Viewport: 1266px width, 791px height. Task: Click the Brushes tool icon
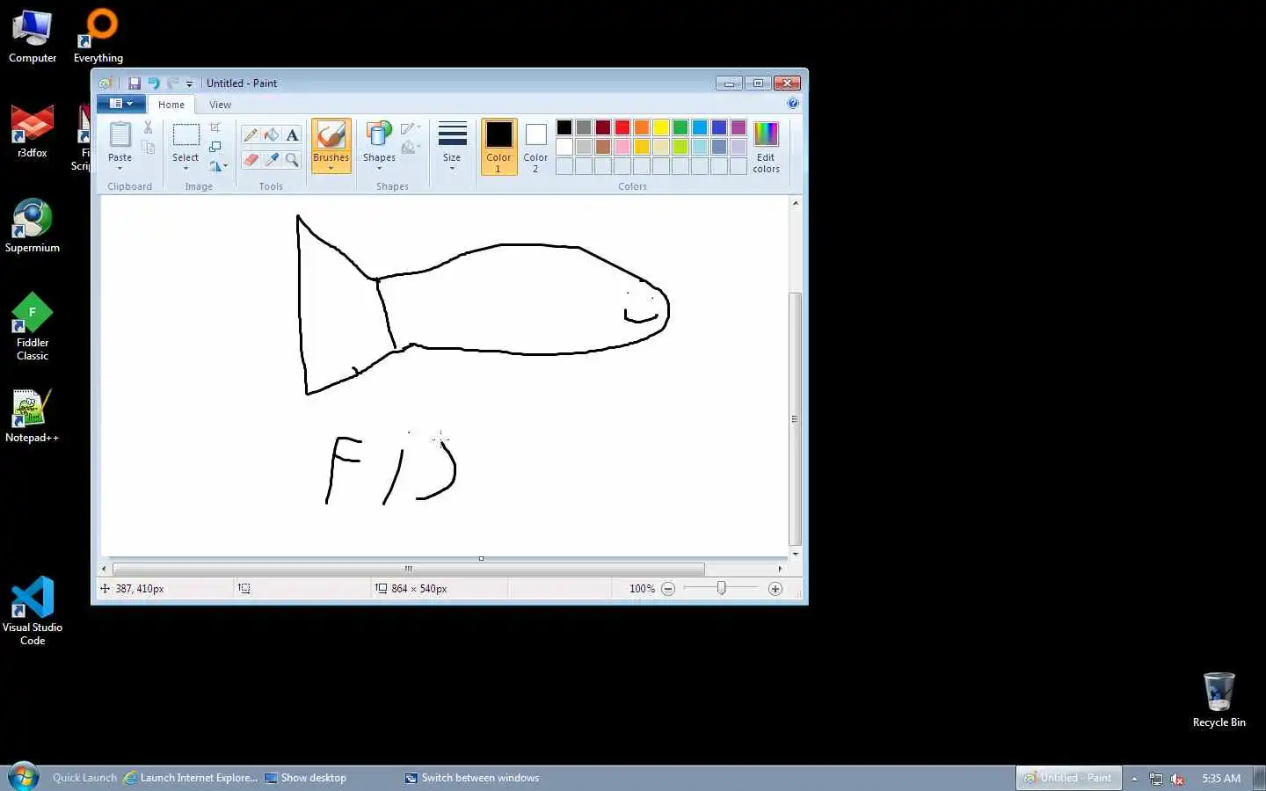coord(331,135)
